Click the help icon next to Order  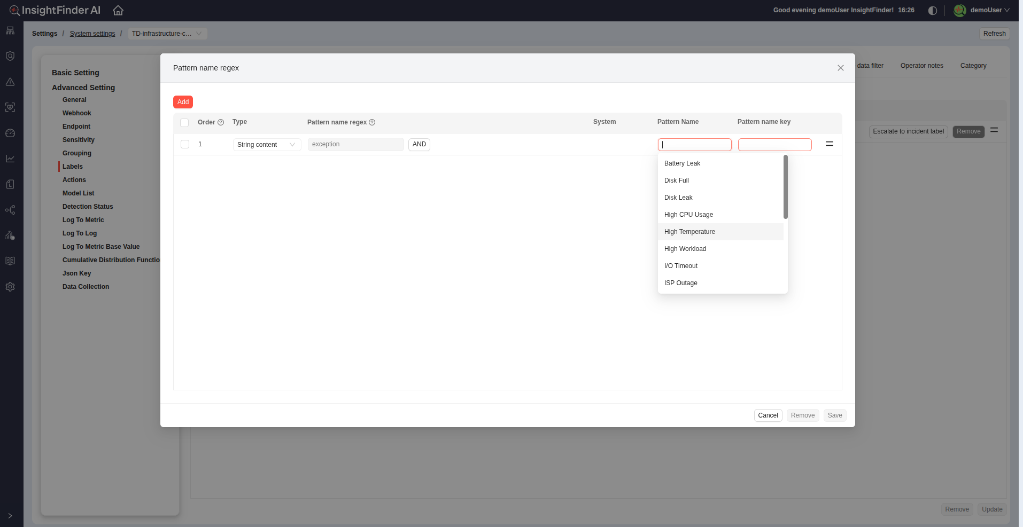[221, 122]
